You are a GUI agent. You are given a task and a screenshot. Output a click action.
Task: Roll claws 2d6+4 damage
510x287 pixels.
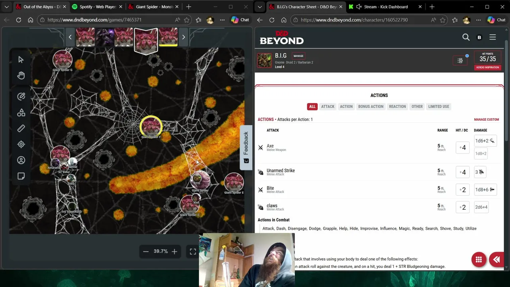coord(481,207)
